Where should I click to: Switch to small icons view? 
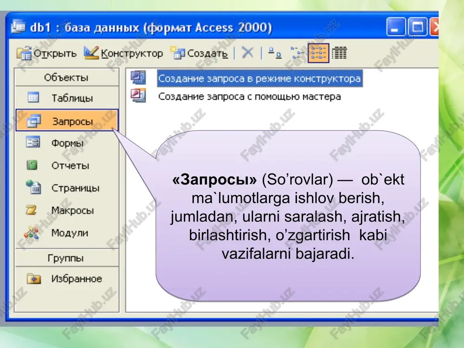[x=297, y=53]
